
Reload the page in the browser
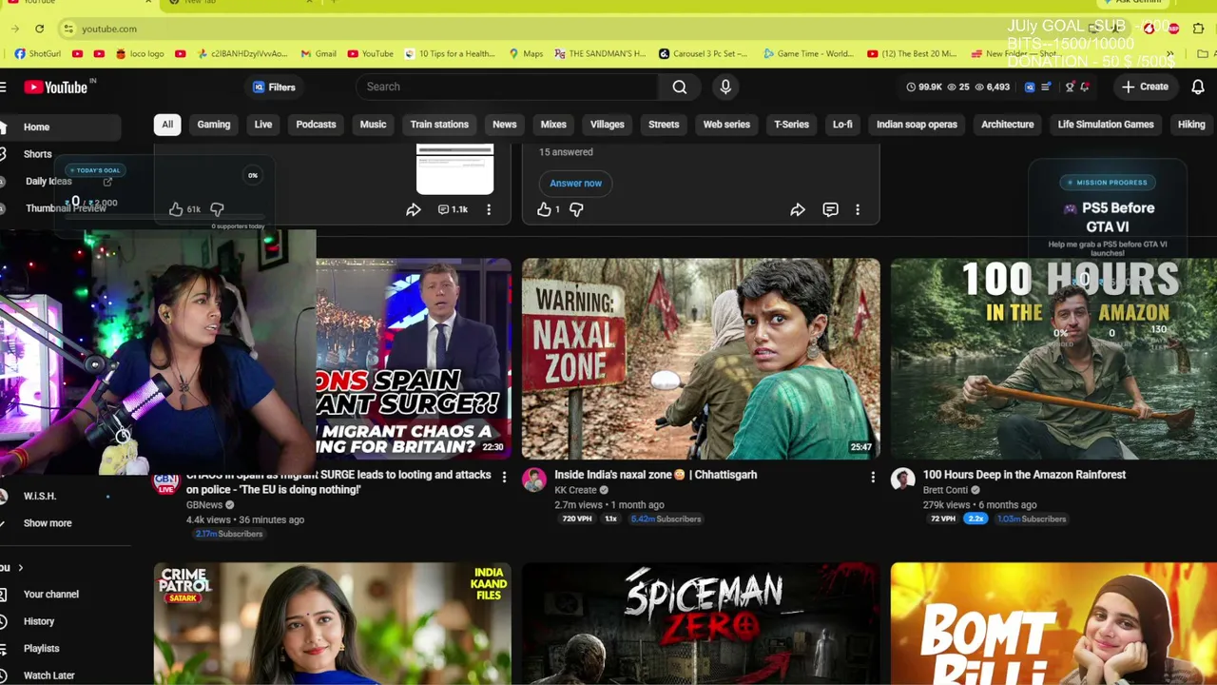pyautogui.click(x=39, y=29)
